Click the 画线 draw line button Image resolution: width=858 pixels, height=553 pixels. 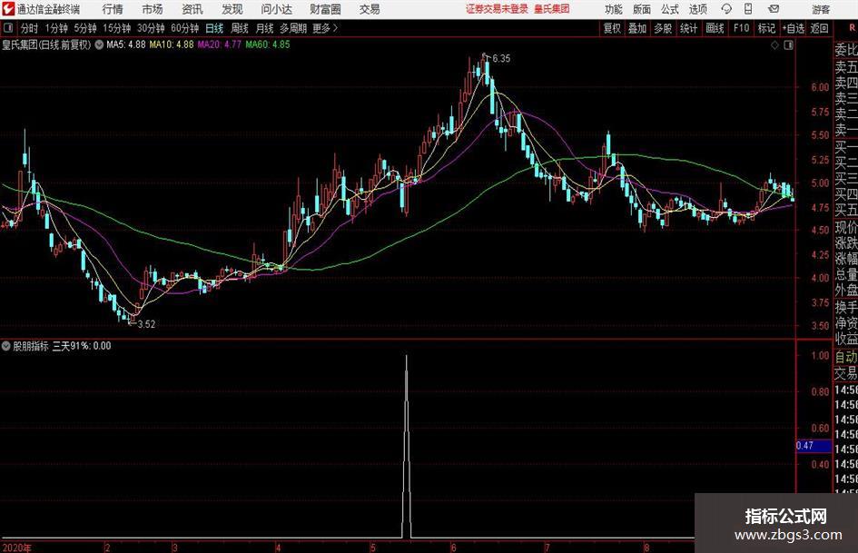pyautogui.click(x=715, y=28)
